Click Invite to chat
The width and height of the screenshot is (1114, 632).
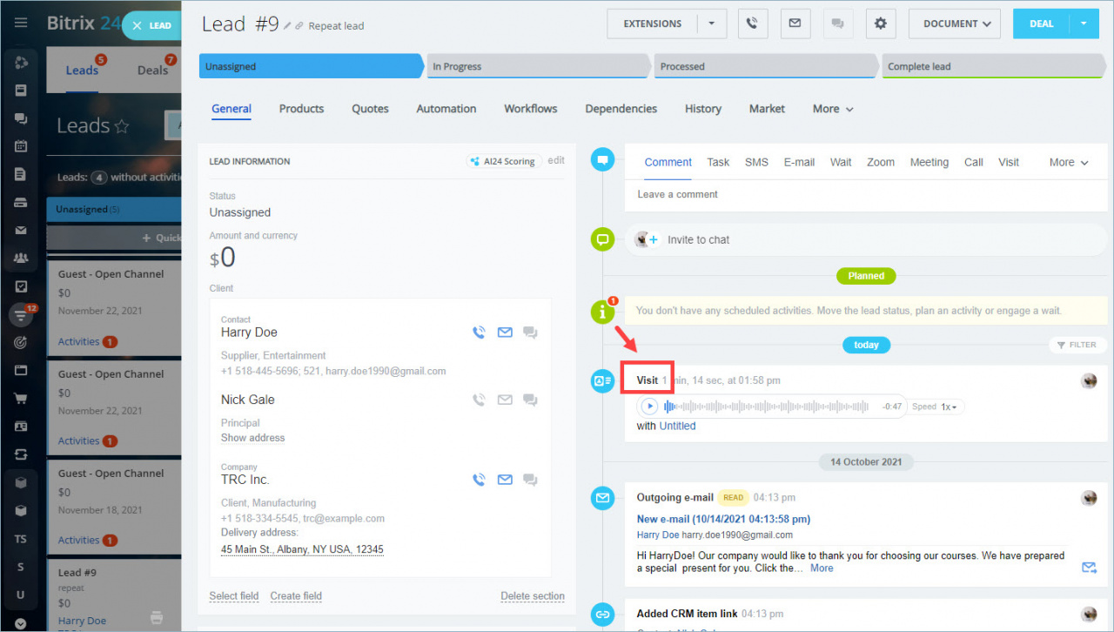699,239
